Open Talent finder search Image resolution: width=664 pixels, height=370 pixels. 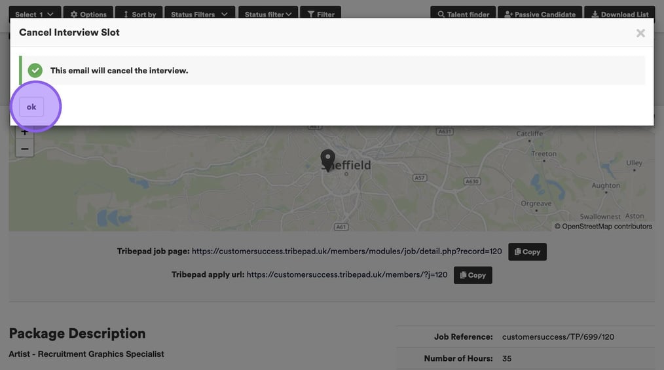463,14
